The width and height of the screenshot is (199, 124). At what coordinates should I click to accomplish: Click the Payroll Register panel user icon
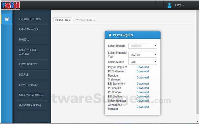[110, 35]
